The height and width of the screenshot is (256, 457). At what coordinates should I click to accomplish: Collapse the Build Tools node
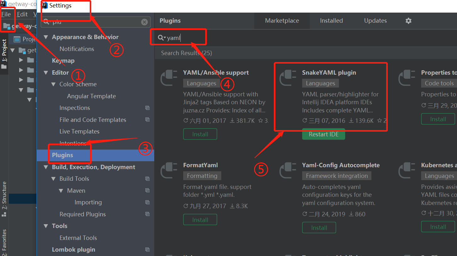[54, 179]
